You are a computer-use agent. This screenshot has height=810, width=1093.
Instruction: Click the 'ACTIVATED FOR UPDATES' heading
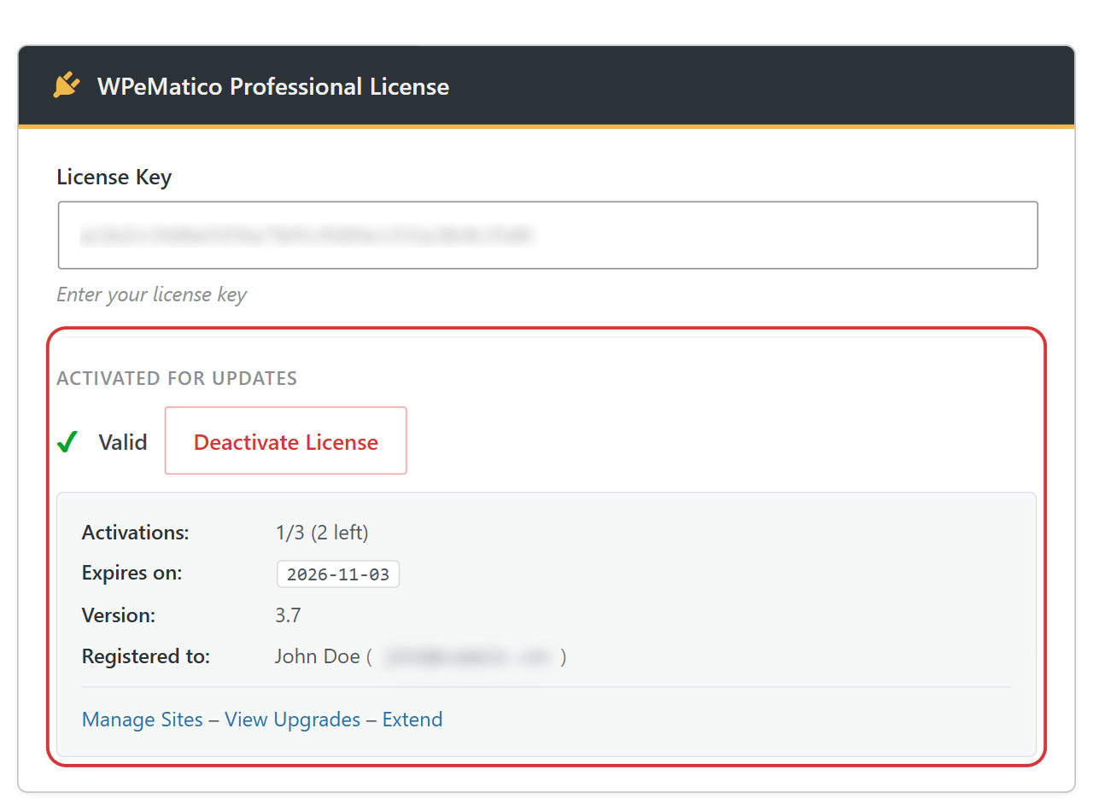coord(177,378)
